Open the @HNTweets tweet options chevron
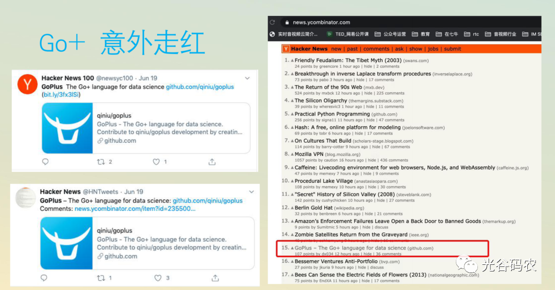Viewport: 555px width, 290px height. [x=251, y=191]
